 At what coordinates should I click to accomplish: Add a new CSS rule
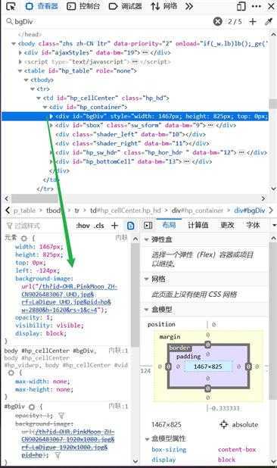pos(114,226)
